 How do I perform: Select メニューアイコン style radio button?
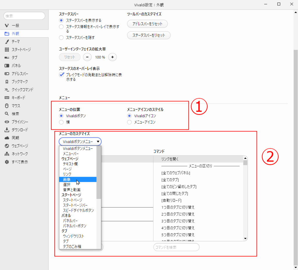tap(129, 122)
